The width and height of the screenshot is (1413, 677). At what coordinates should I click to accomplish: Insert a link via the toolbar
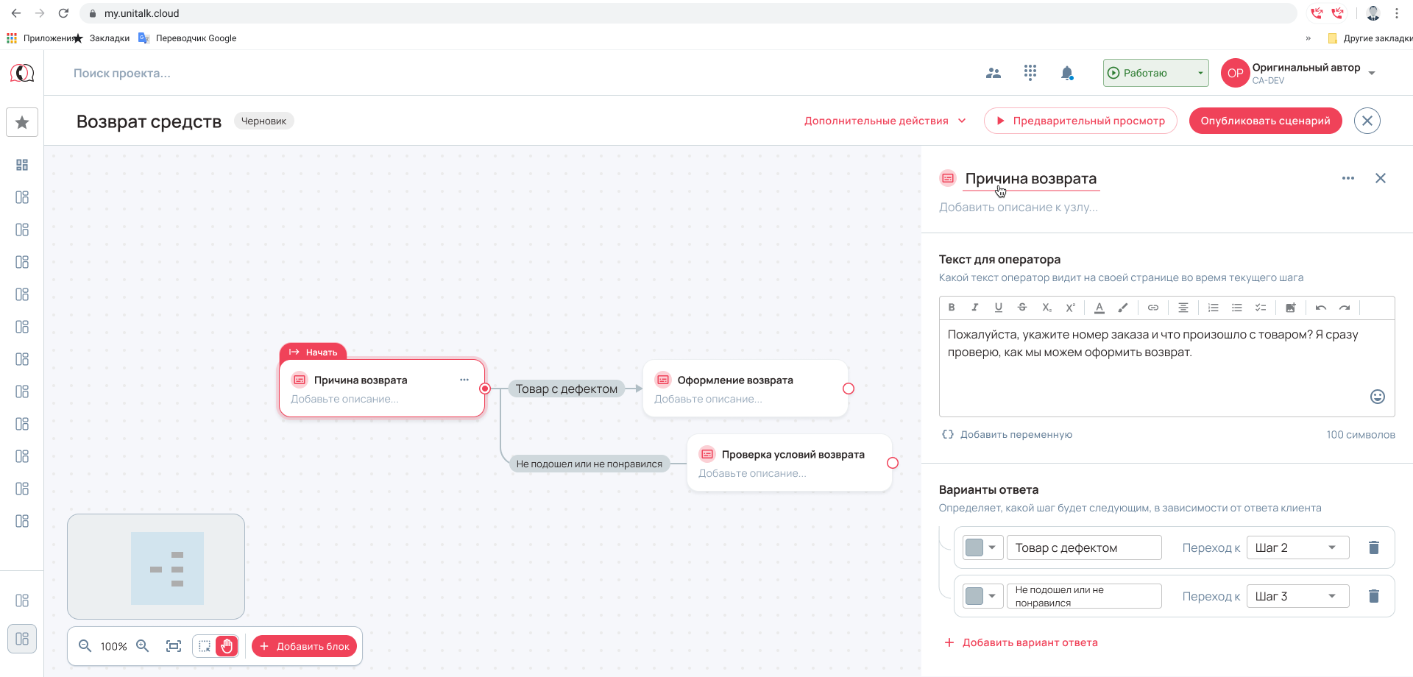coord(1153,308)
